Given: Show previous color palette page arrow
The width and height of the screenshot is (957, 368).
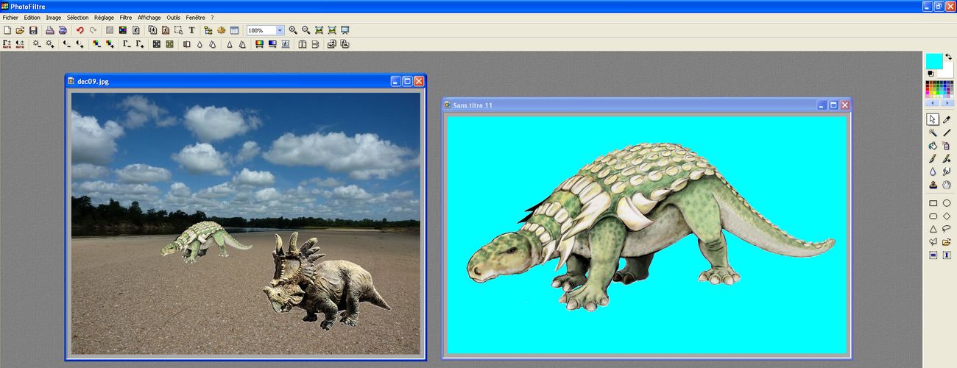Looking at the screenshot, I should (932, 103).
